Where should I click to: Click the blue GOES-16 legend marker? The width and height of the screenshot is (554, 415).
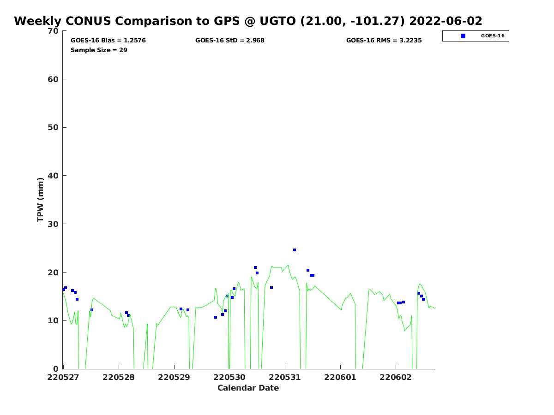463,36
